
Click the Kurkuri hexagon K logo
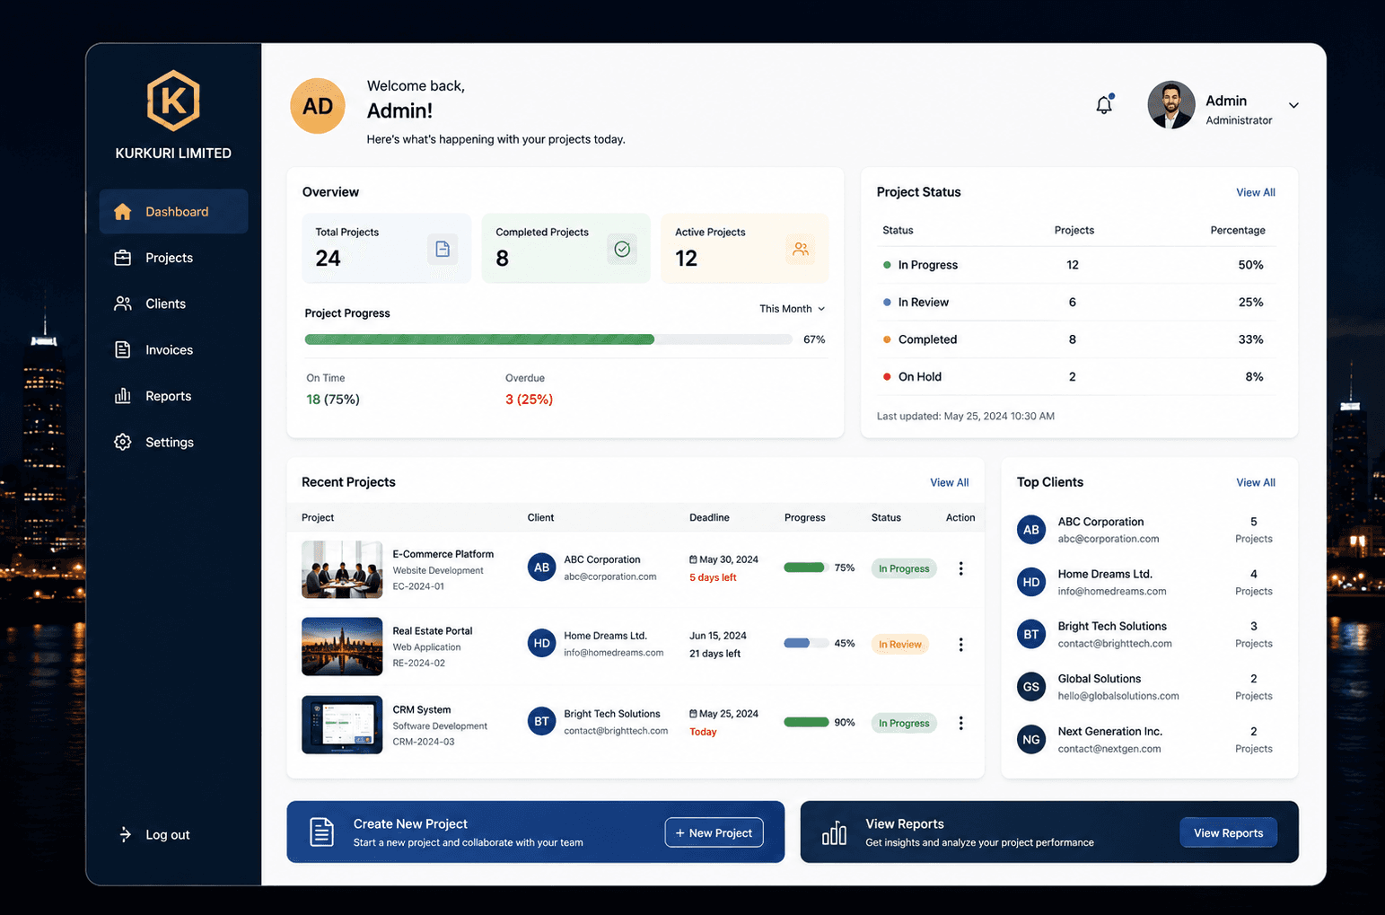(x=173, y=101)
